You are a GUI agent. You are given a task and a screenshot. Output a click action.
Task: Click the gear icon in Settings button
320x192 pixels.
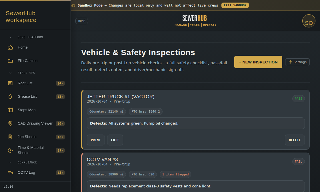(290, 62)
